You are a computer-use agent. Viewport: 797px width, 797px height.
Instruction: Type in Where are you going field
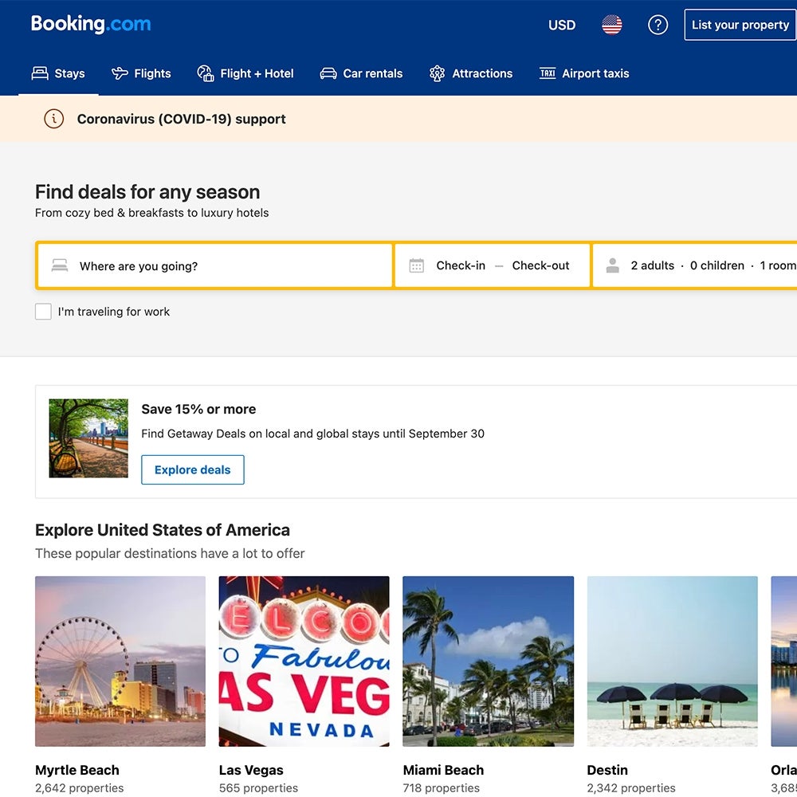[x=223, y=265]
